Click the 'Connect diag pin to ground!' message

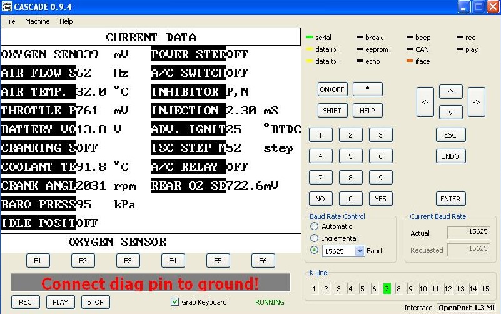point(150,283)
